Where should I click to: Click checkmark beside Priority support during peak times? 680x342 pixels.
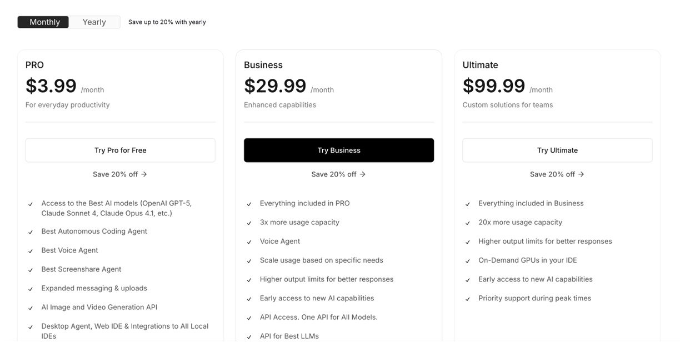pyautogui.click(x=468, y=299)
